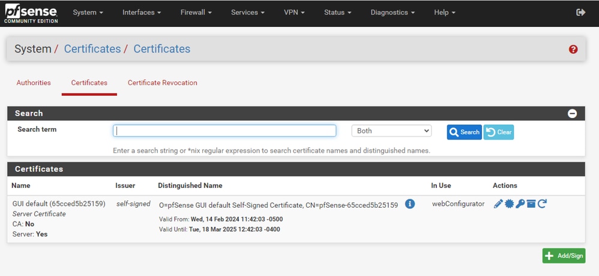Click the In Use column header
Viewport: 599px width, 276px height.
click(441, 186)
